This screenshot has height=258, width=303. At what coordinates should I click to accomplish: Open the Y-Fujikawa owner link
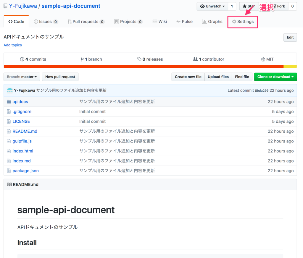[x=23, y=6]
